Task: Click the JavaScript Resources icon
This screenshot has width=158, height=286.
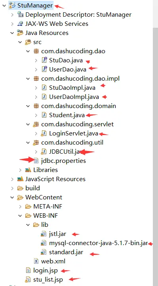Action: [x=20, y=179]
